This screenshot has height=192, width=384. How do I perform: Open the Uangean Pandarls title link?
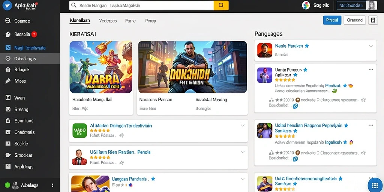(130, 179)
